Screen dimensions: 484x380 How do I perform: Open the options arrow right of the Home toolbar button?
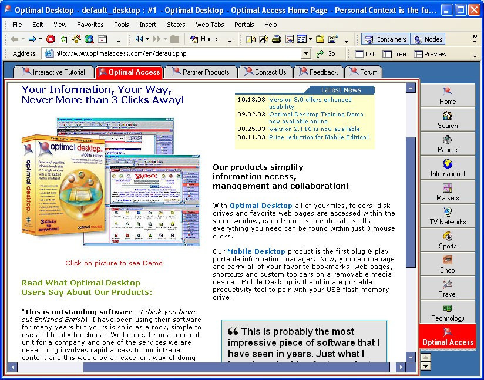tap(230, 41)
